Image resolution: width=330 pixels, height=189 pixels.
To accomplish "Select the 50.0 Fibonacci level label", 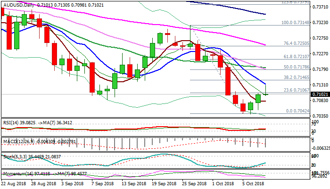I will coord(289,68).
